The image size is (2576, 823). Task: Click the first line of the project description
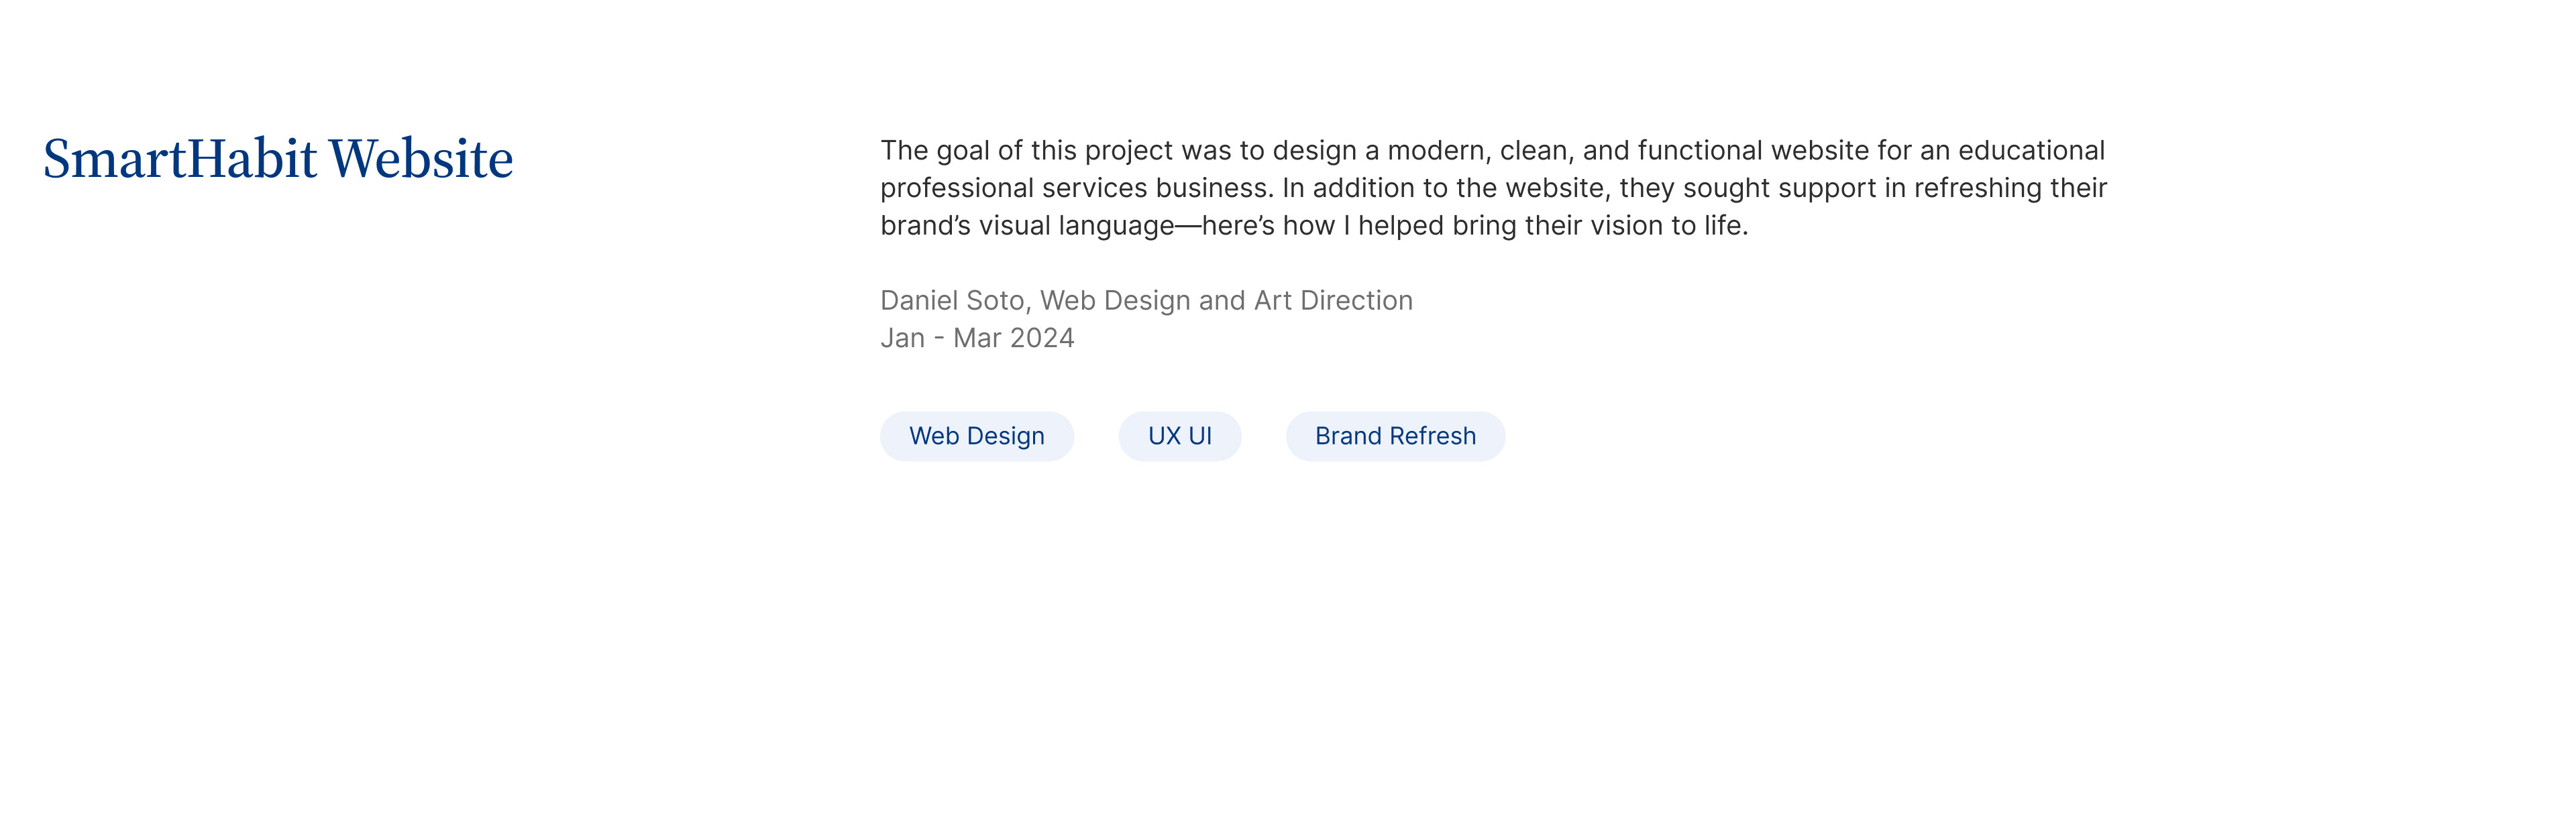(x=1492, y=151)
